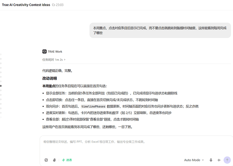Image resolution: width=233 pixels, height=166 pixels.
Task: Click the TRAE Work label text
Action: pos(55,52)
